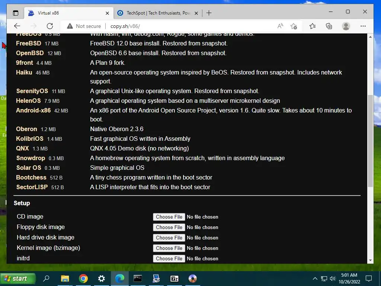This screenshot has width=381, height=286.
Task: Open the Oberon link
Action: coord(26,129)
